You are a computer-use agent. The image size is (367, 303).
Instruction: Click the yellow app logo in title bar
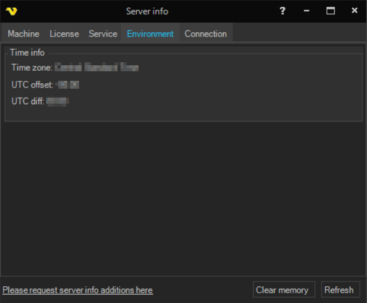11,11
